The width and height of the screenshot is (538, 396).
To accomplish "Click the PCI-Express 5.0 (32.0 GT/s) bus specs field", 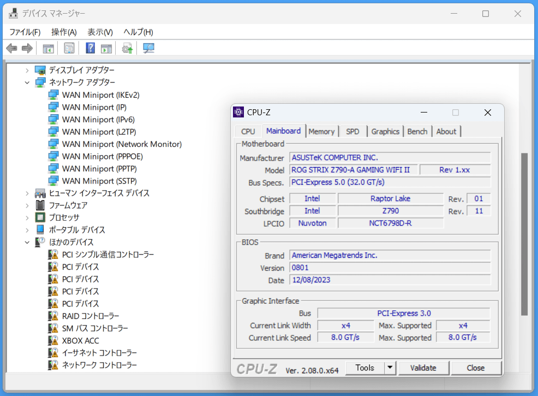I will pos(390,182).
